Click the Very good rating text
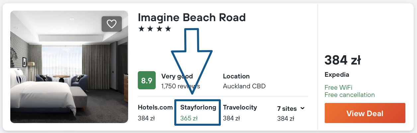This screenshot has width=417, height=133. click(x=177, y=76)
